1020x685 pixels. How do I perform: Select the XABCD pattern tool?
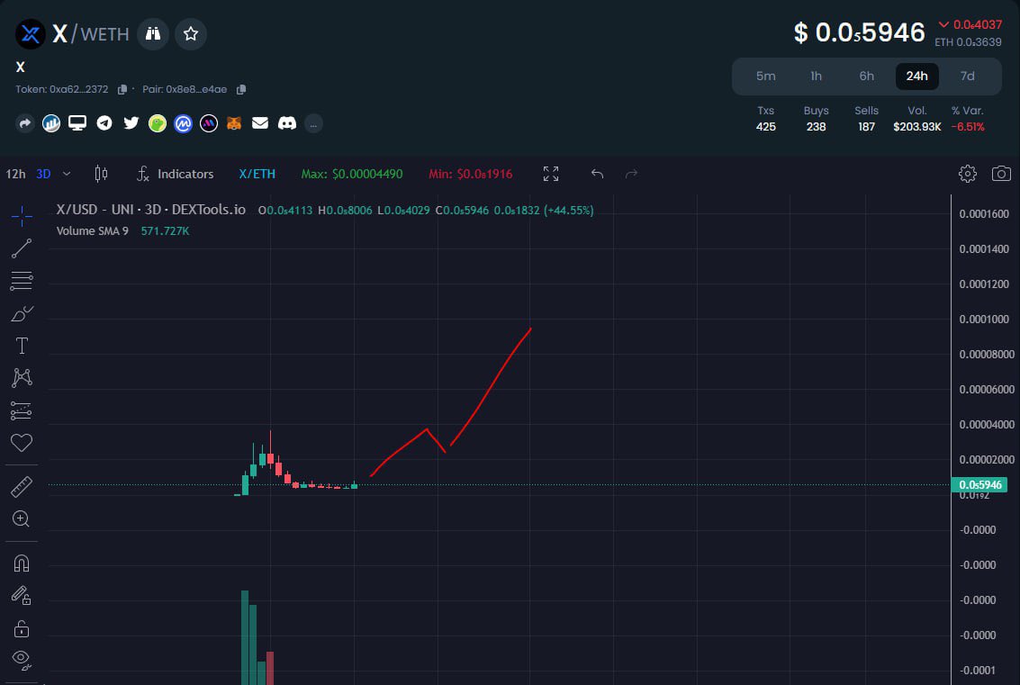tap(22, 378)
